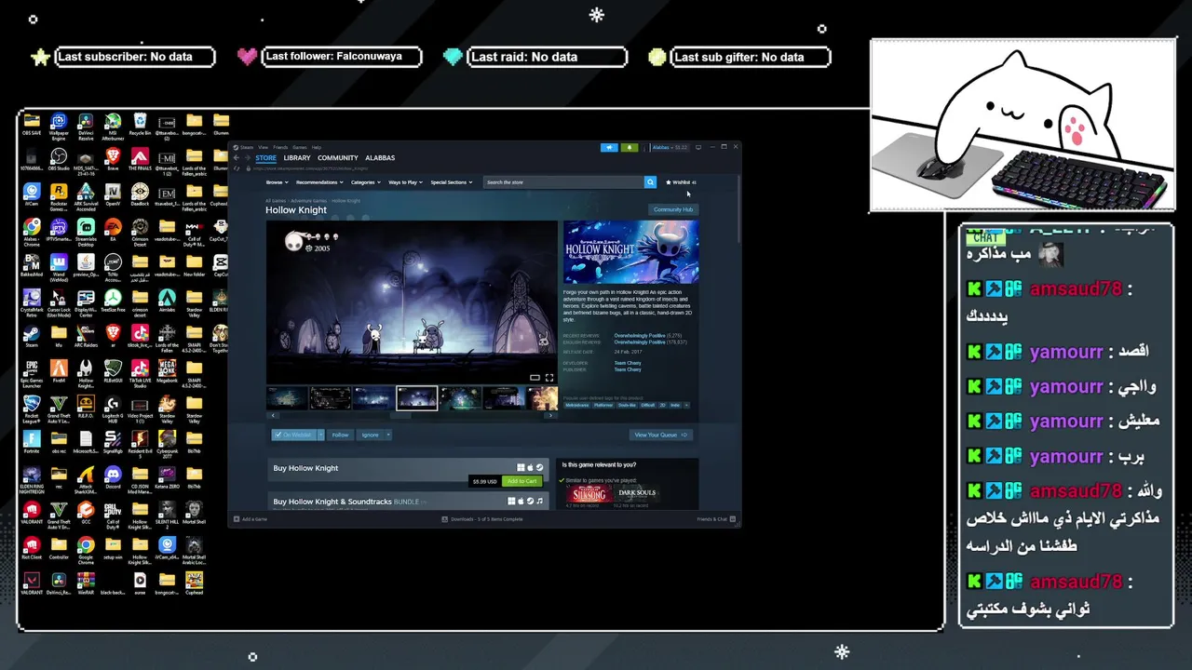The image size is (1192, 670).
Task: Open the Recycle Bin
Action: (x=140, y=126)
